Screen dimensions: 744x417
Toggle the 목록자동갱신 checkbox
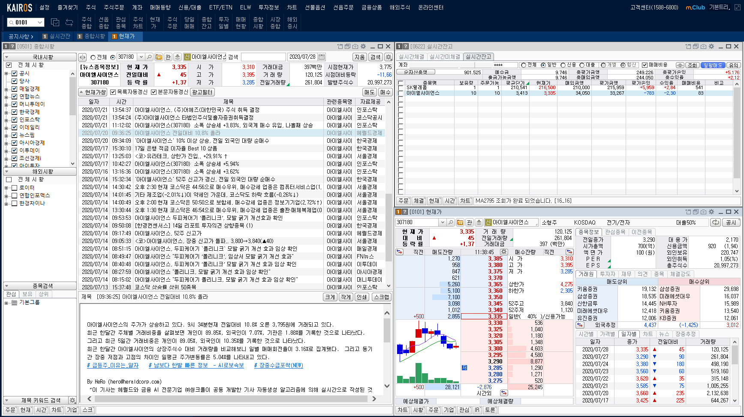(113, 92)
